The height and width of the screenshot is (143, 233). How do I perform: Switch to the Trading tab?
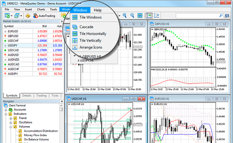[x=41, y=96]
